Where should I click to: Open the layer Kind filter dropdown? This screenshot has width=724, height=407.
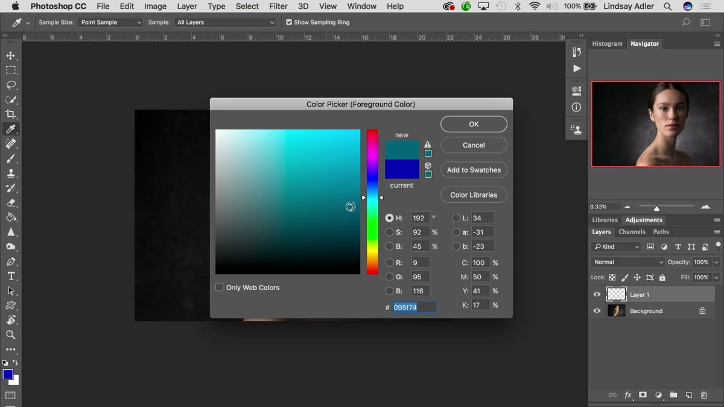click(616, 246)
